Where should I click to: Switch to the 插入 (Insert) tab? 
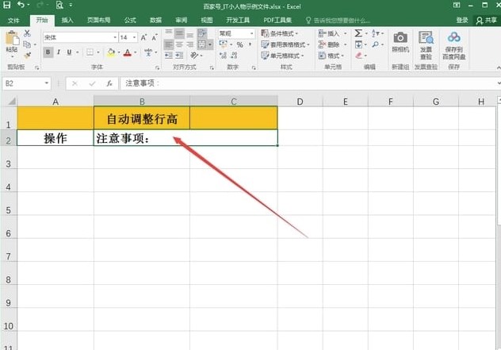(x=67, y=20)
